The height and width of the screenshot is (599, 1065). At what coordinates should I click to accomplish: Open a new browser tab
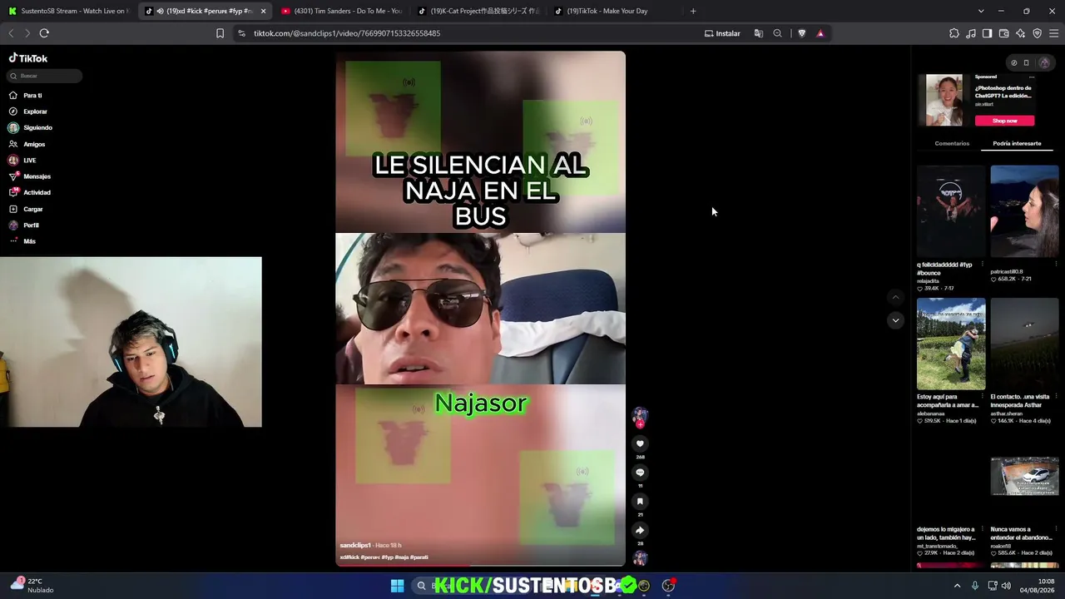(693, 11)
